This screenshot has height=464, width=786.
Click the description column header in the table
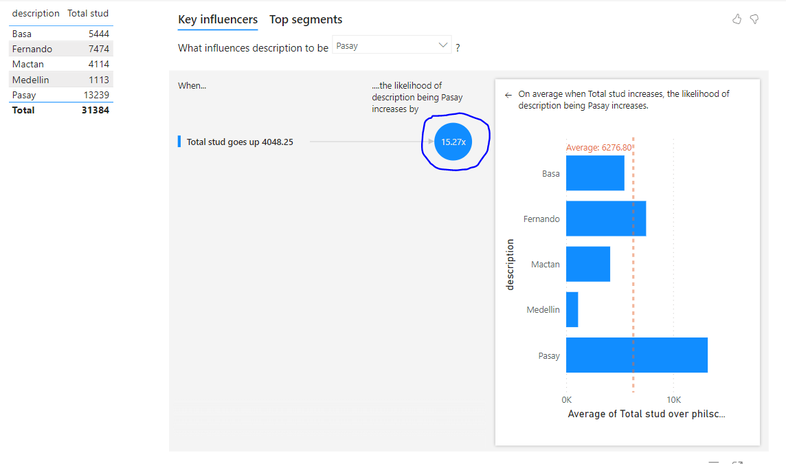[x=36, y=14]
